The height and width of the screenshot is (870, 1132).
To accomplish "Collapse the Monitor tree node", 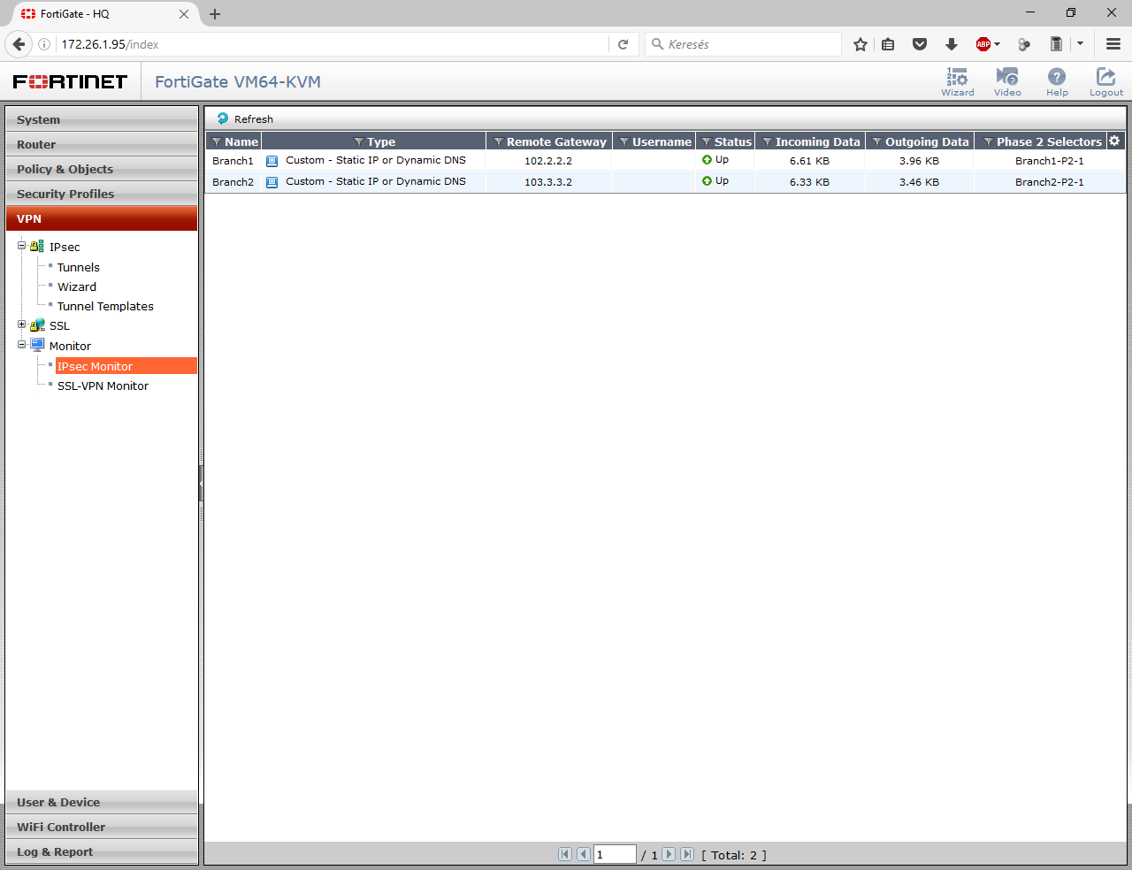I will point(21,346).
